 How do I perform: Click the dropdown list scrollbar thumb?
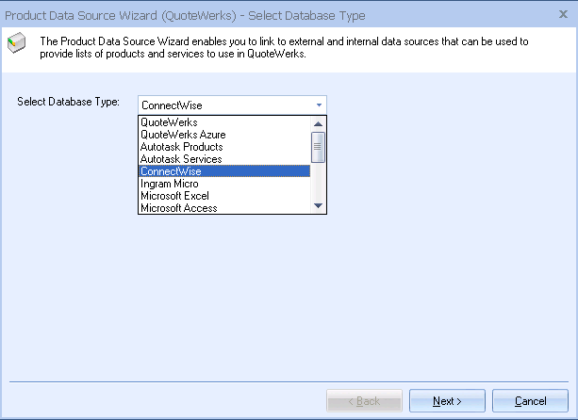pos(319,147)
